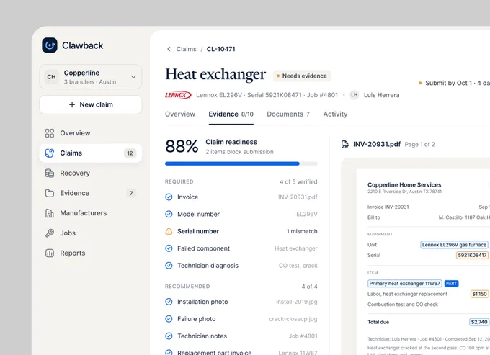Click the Overview grid icon in sidebar
The image size is (490, 355).
(50, 133)
